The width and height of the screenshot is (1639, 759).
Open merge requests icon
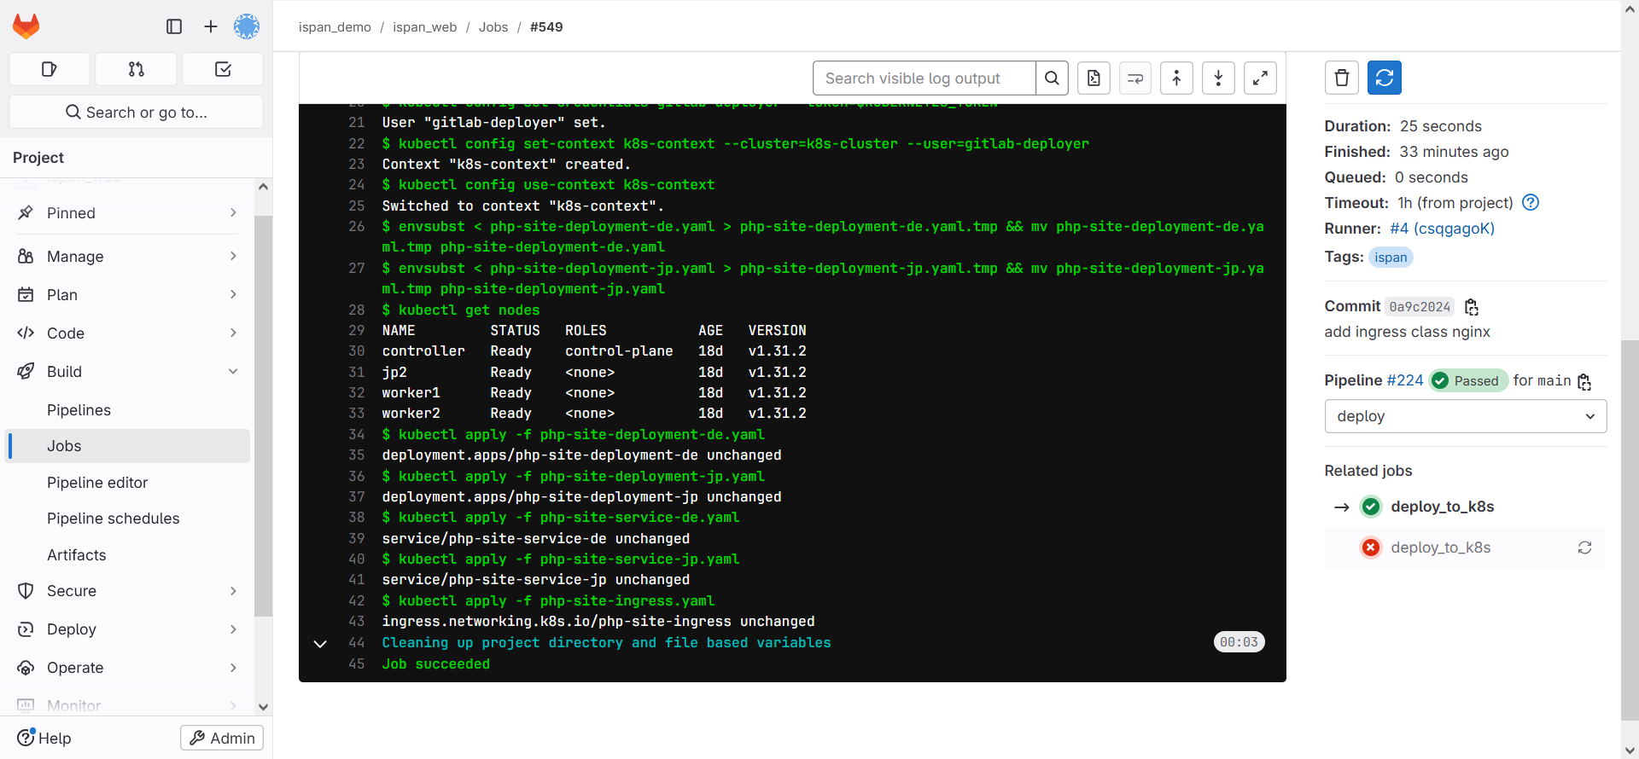click(137, 69)
